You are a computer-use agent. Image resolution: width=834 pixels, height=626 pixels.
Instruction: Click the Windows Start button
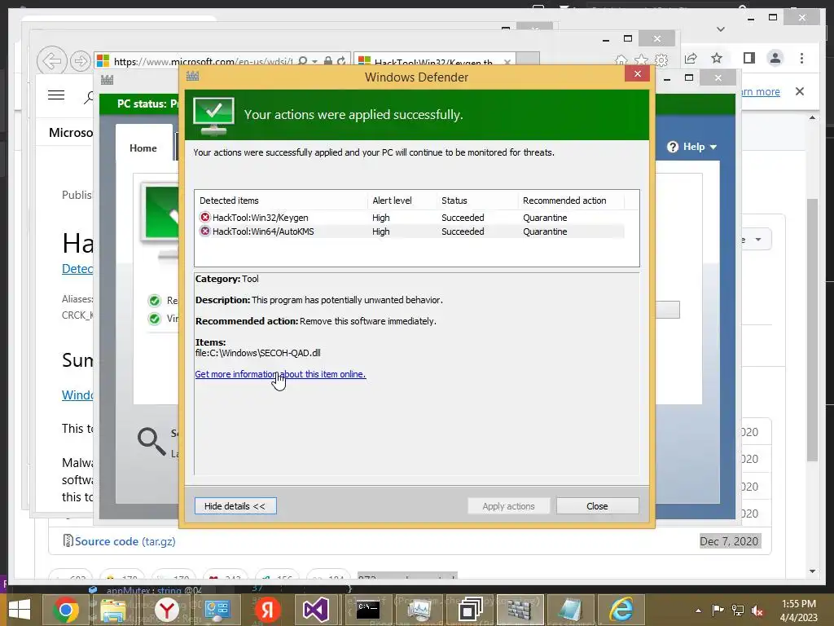(20, 610)
